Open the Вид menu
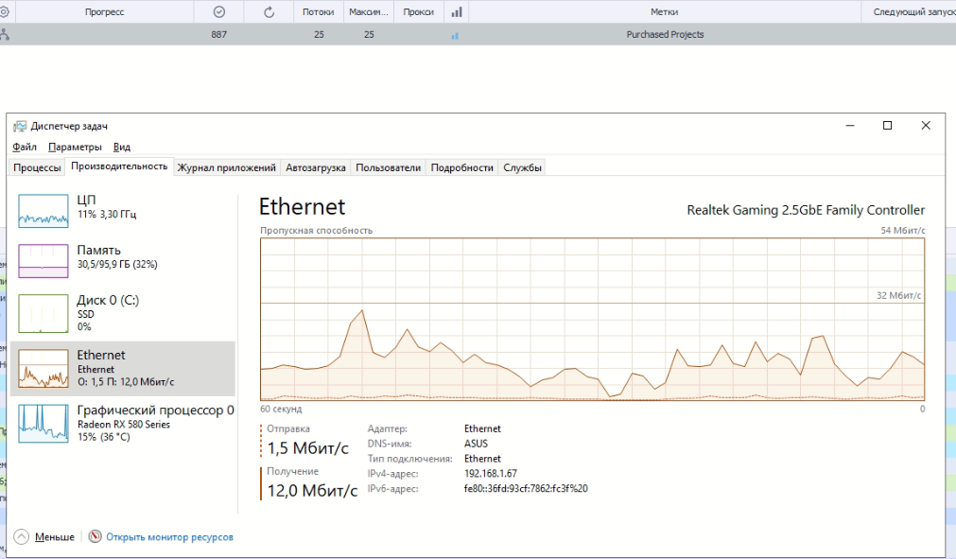The image size is (956, 559). click(x=122, y=147)
